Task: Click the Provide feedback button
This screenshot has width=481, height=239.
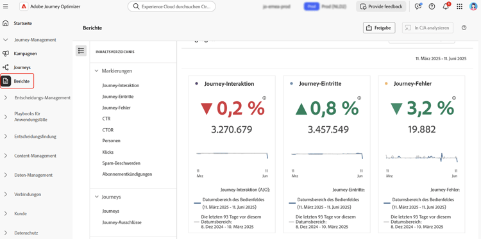Action: (381, 6)
